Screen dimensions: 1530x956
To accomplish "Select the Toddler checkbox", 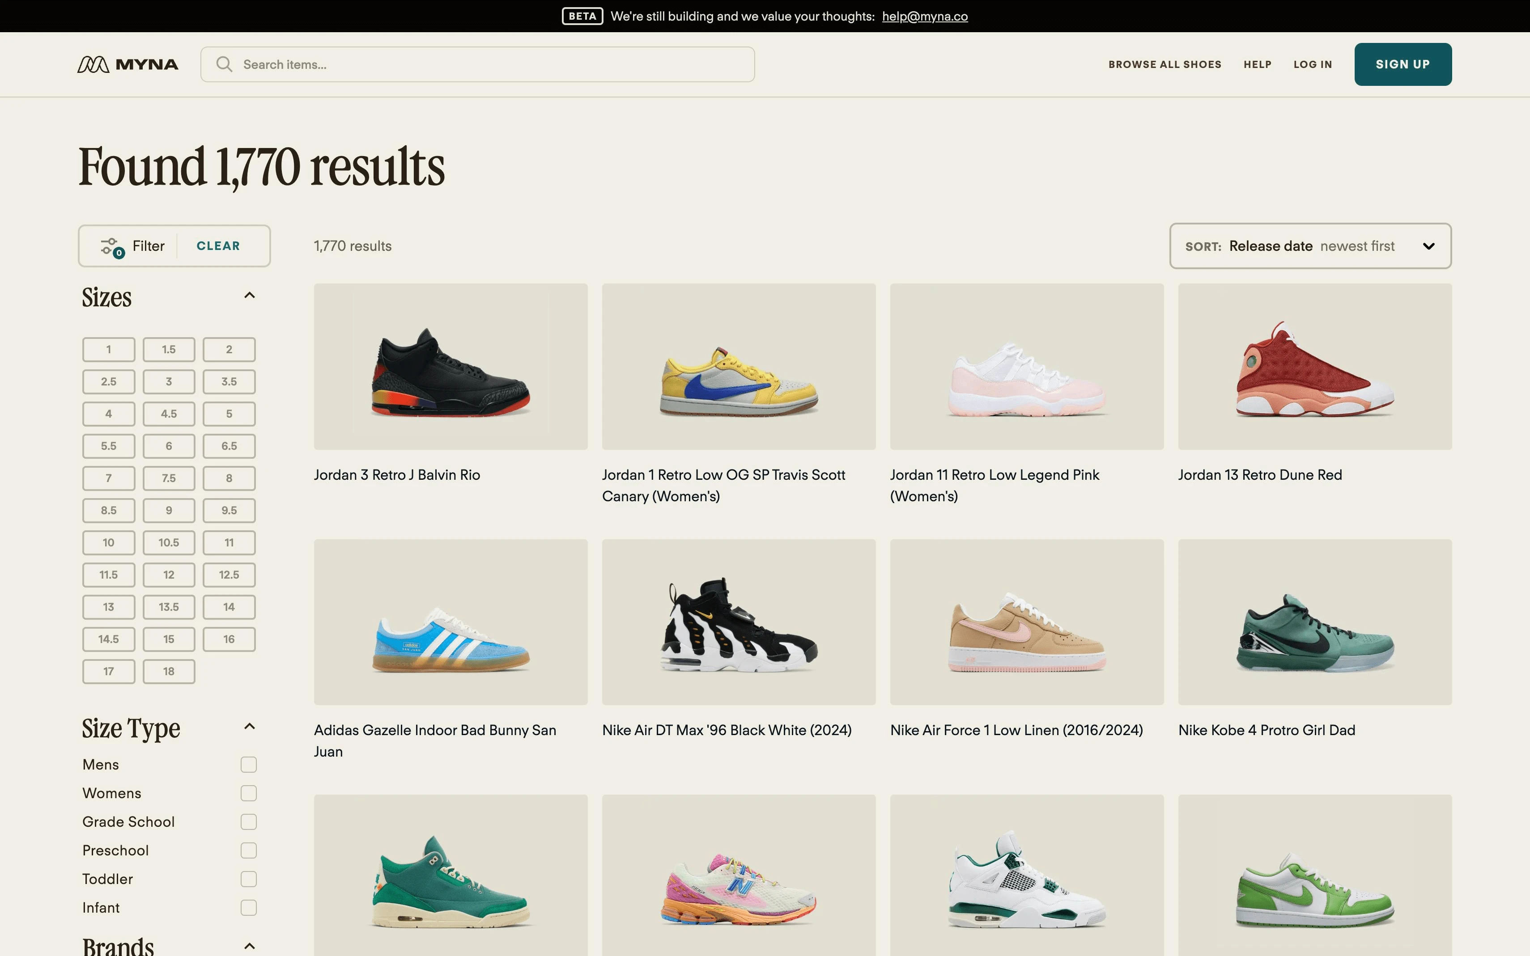I will 249,879.
